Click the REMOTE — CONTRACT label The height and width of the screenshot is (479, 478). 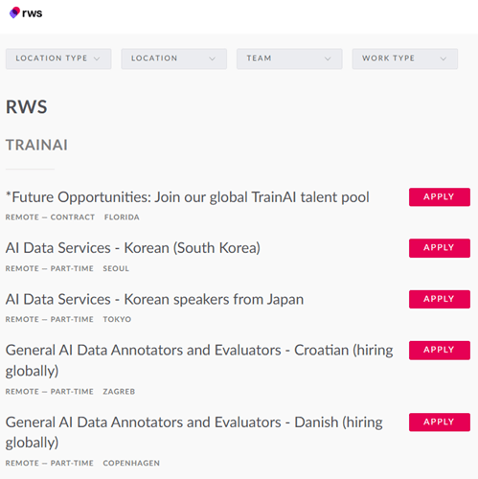50,217
